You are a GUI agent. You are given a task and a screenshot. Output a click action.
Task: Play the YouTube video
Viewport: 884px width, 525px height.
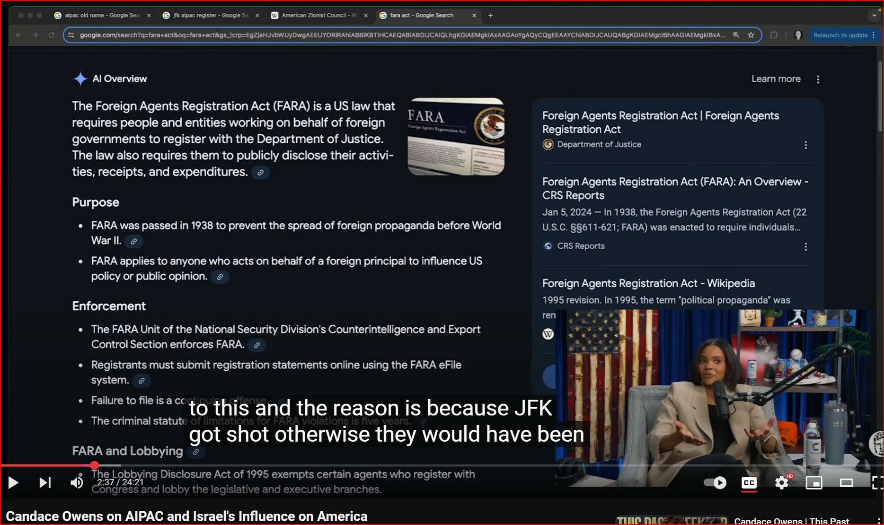pyautogui.click(x=13, y=482)
